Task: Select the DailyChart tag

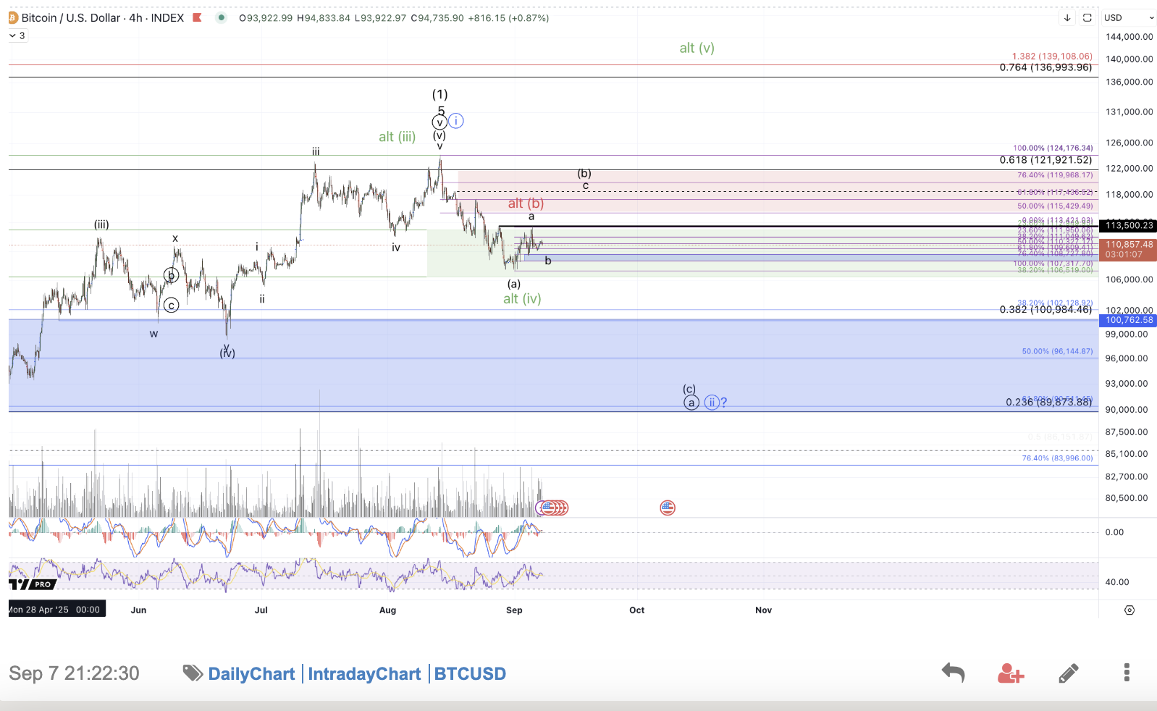Action: click(251, 674)
